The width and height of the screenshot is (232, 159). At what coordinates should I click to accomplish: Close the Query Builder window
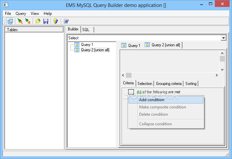[x=222, y=4]
